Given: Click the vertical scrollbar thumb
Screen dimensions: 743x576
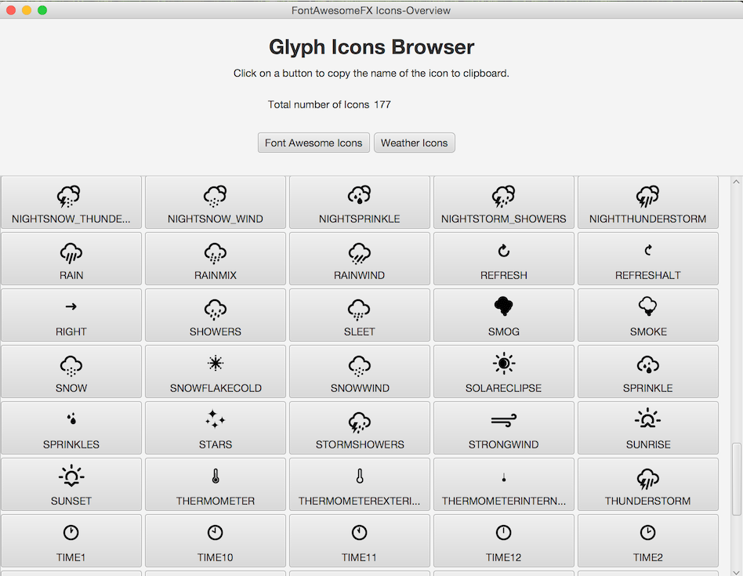Looking at the screenshot, I should pos(736,479).
